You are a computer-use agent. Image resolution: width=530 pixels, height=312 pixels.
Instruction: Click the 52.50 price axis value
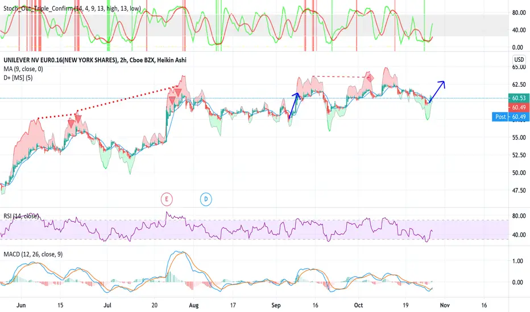click(519, 155)
